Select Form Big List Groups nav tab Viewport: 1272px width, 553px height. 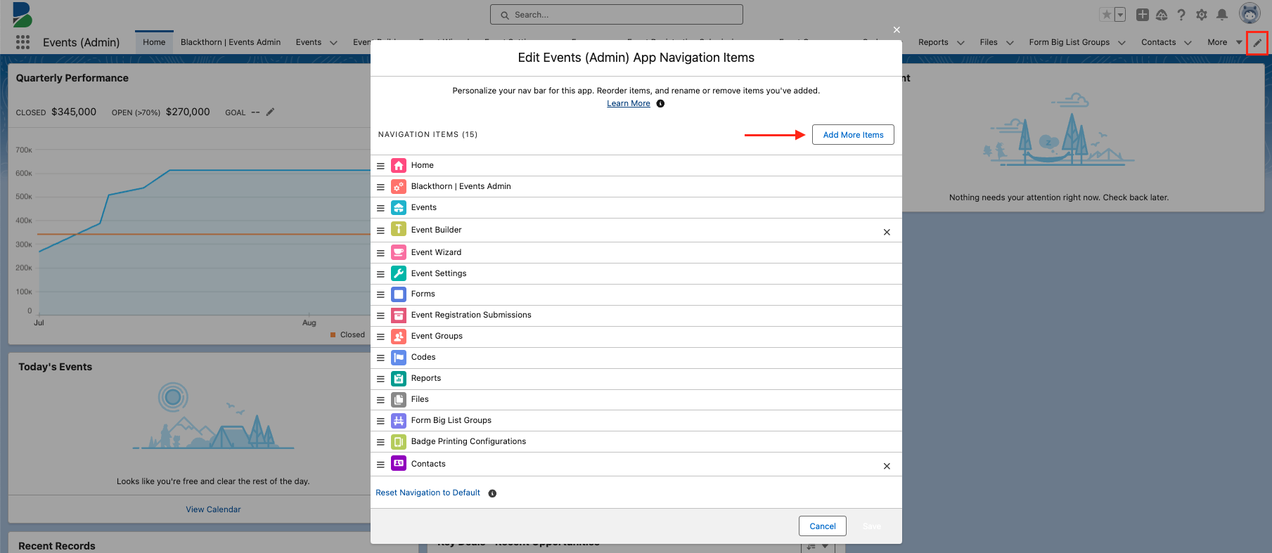tap(1069, 42)
